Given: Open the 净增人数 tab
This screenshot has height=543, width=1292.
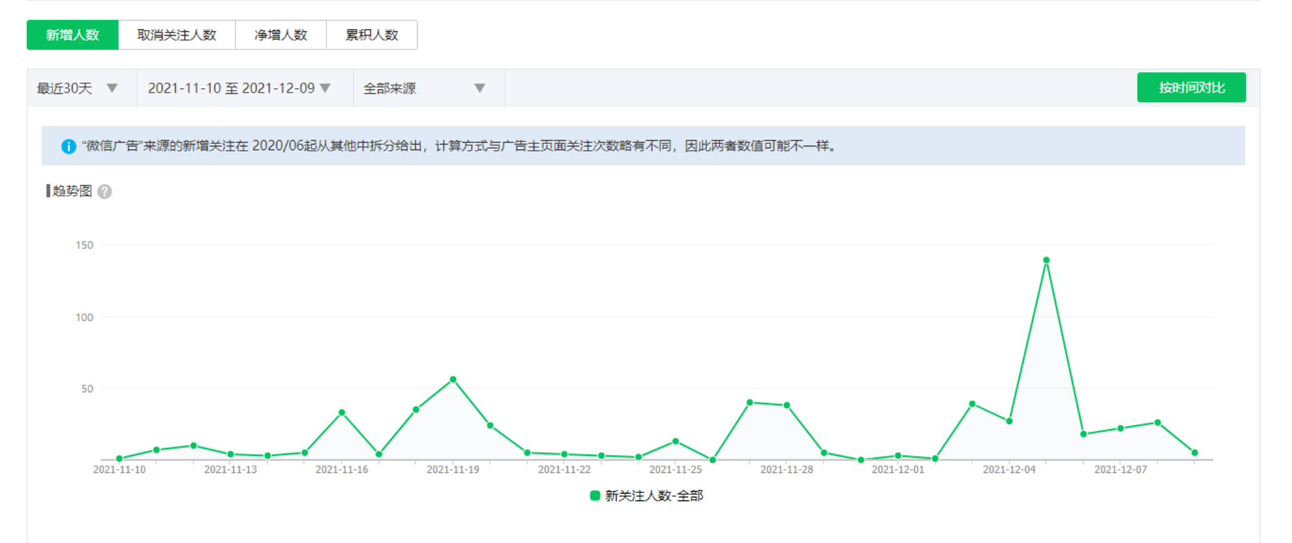Looking at the screenshot, I should [281, 35].
